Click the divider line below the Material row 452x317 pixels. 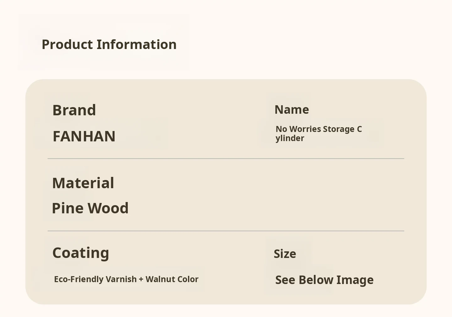point(226,231)
